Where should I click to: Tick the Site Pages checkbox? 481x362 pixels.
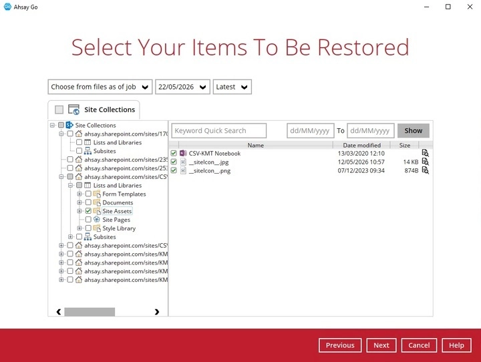tap(88, 219)
